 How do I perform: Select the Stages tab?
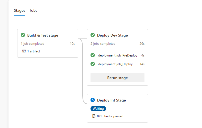tap(19, 11)
